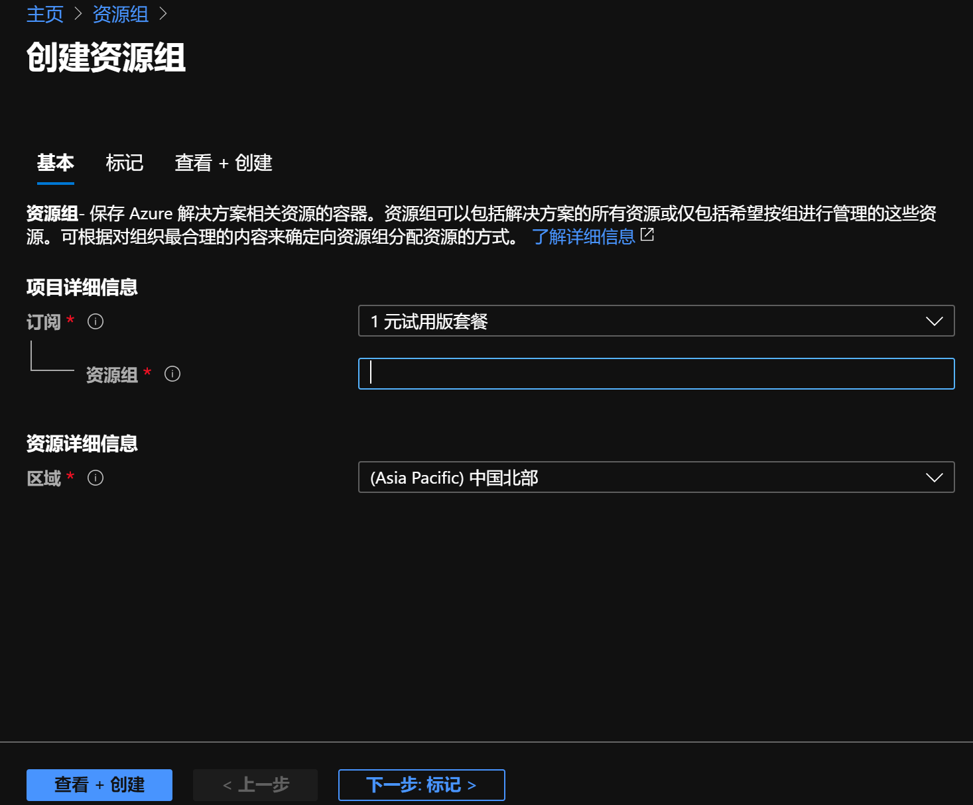Proceed with 下一步: 标记 button

[422, 785]
